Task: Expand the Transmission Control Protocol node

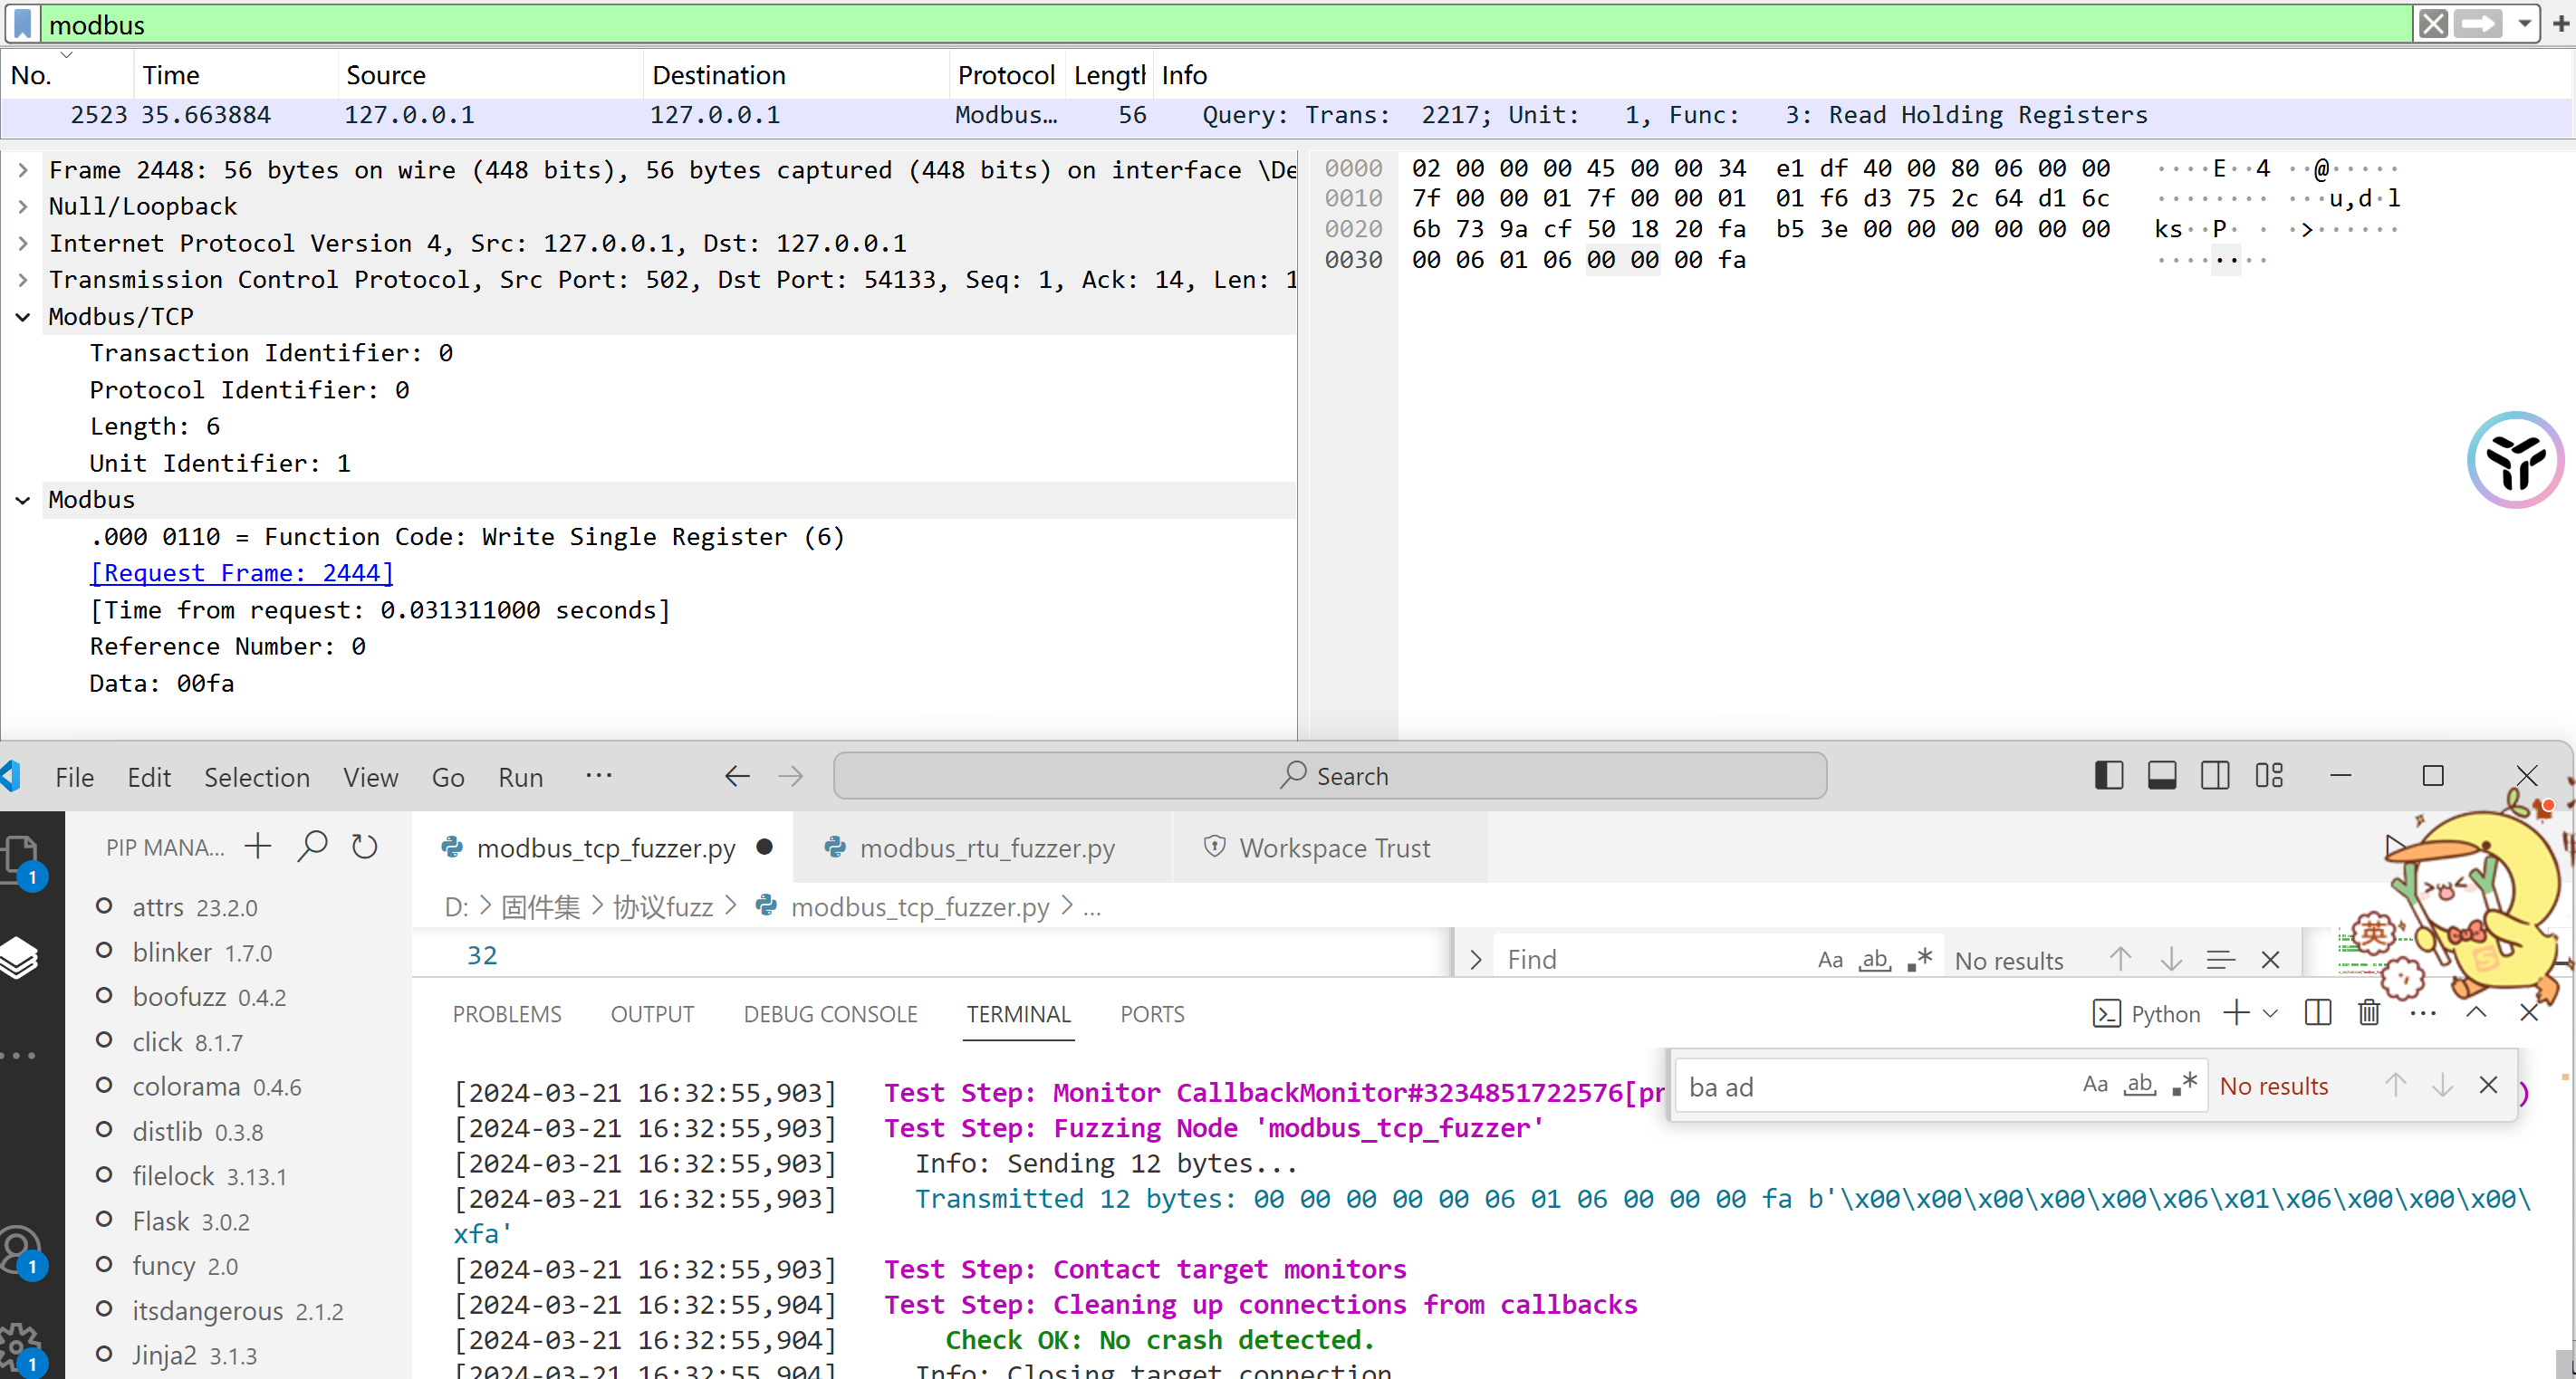Action: pyautogui.click(x=23, y=280)
